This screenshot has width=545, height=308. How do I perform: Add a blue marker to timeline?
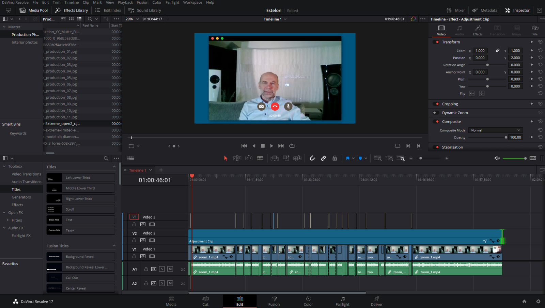click(360, 158)
